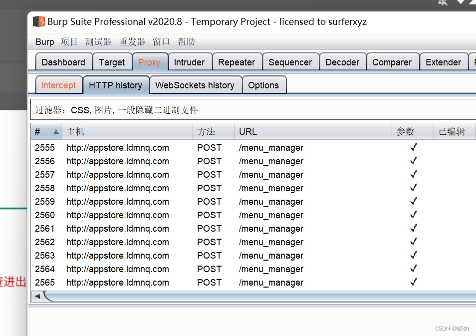Select request row 2565
The height and width of the screenshot is (336, 476).
click(x=253, y=283)
